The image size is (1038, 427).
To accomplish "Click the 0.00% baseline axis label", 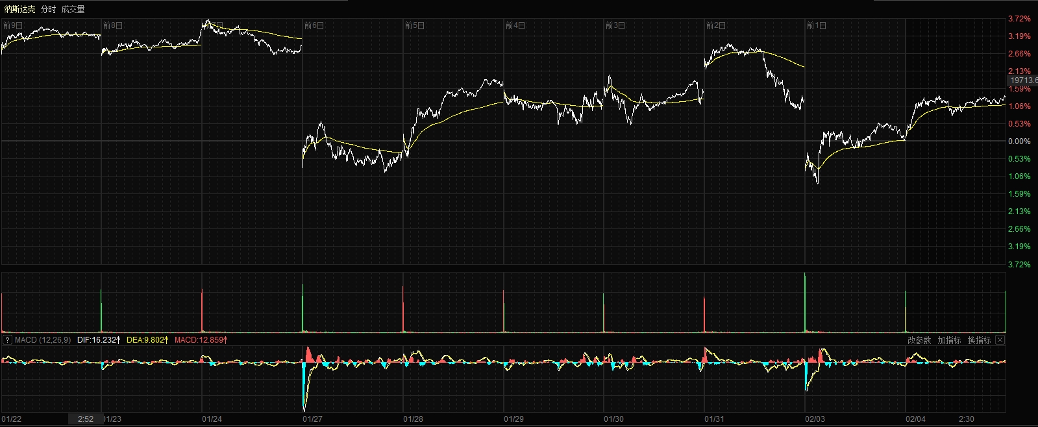I will tap(1019, 141).
